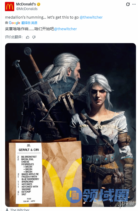Click the GERALT & CIRI receipt in the image
Viewport: 138px width, 211px height.
pyautogui.click(x=29, y=173)
